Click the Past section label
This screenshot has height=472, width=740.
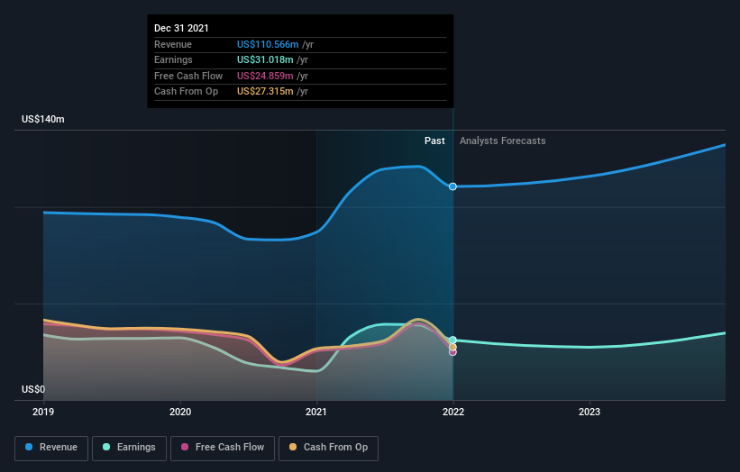(434, 141)
